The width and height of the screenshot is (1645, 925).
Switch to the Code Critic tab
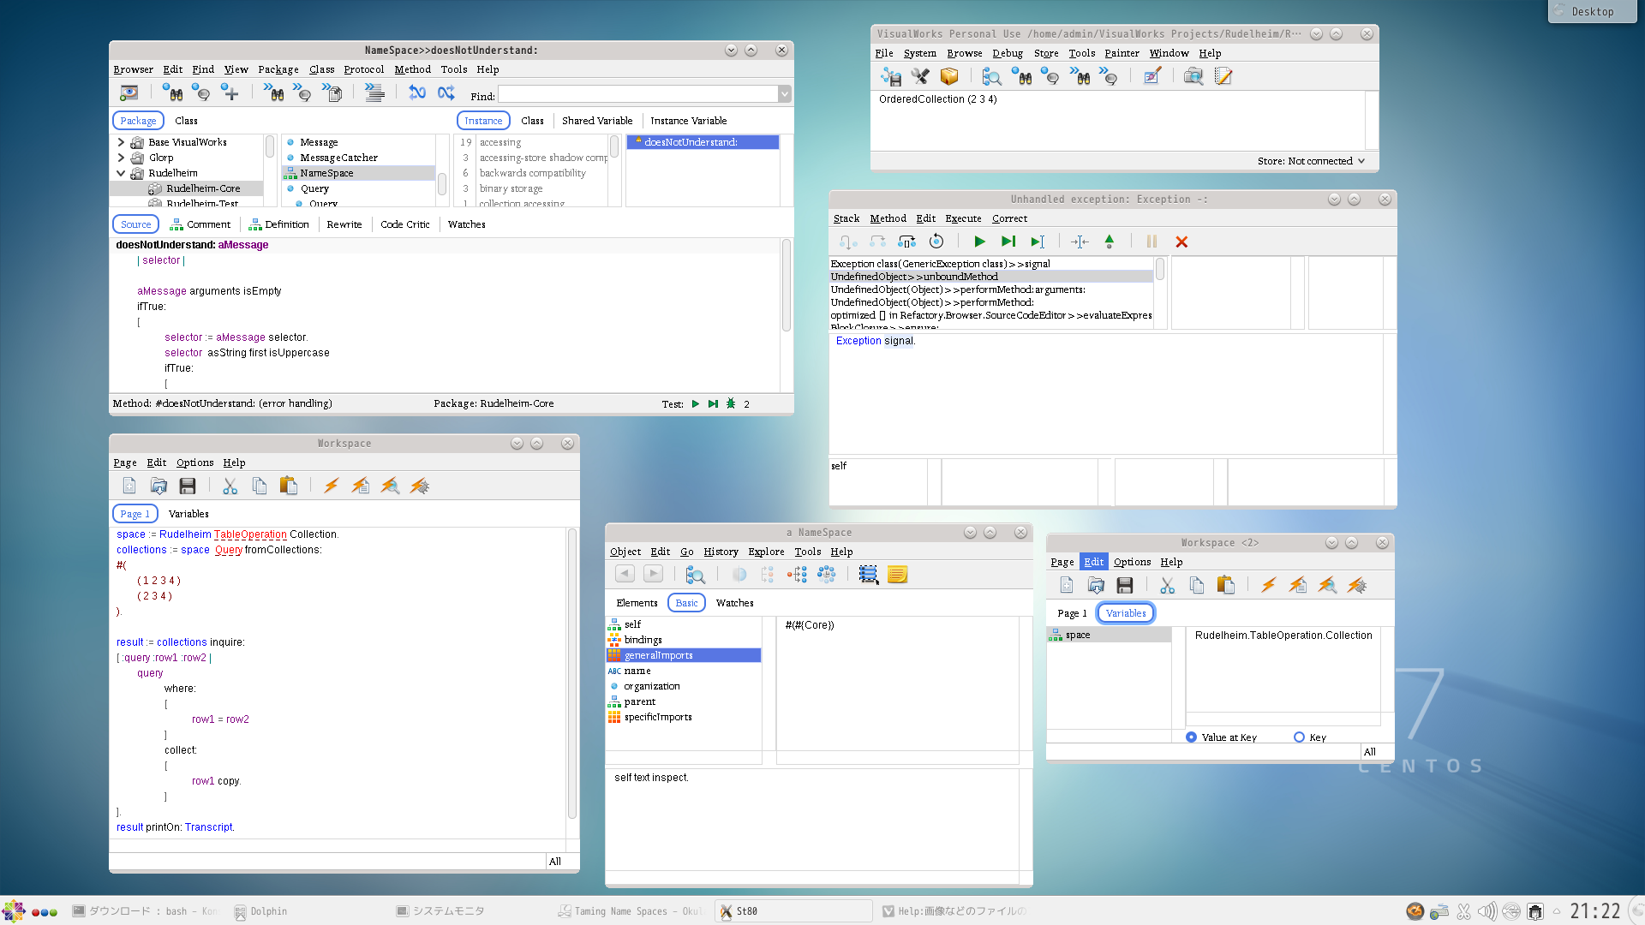click(x=404, y=224)
